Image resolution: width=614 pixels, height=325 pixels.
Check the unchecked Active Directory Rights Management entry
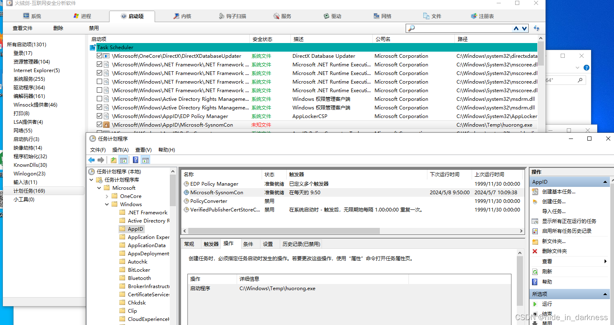click(99, 99)
